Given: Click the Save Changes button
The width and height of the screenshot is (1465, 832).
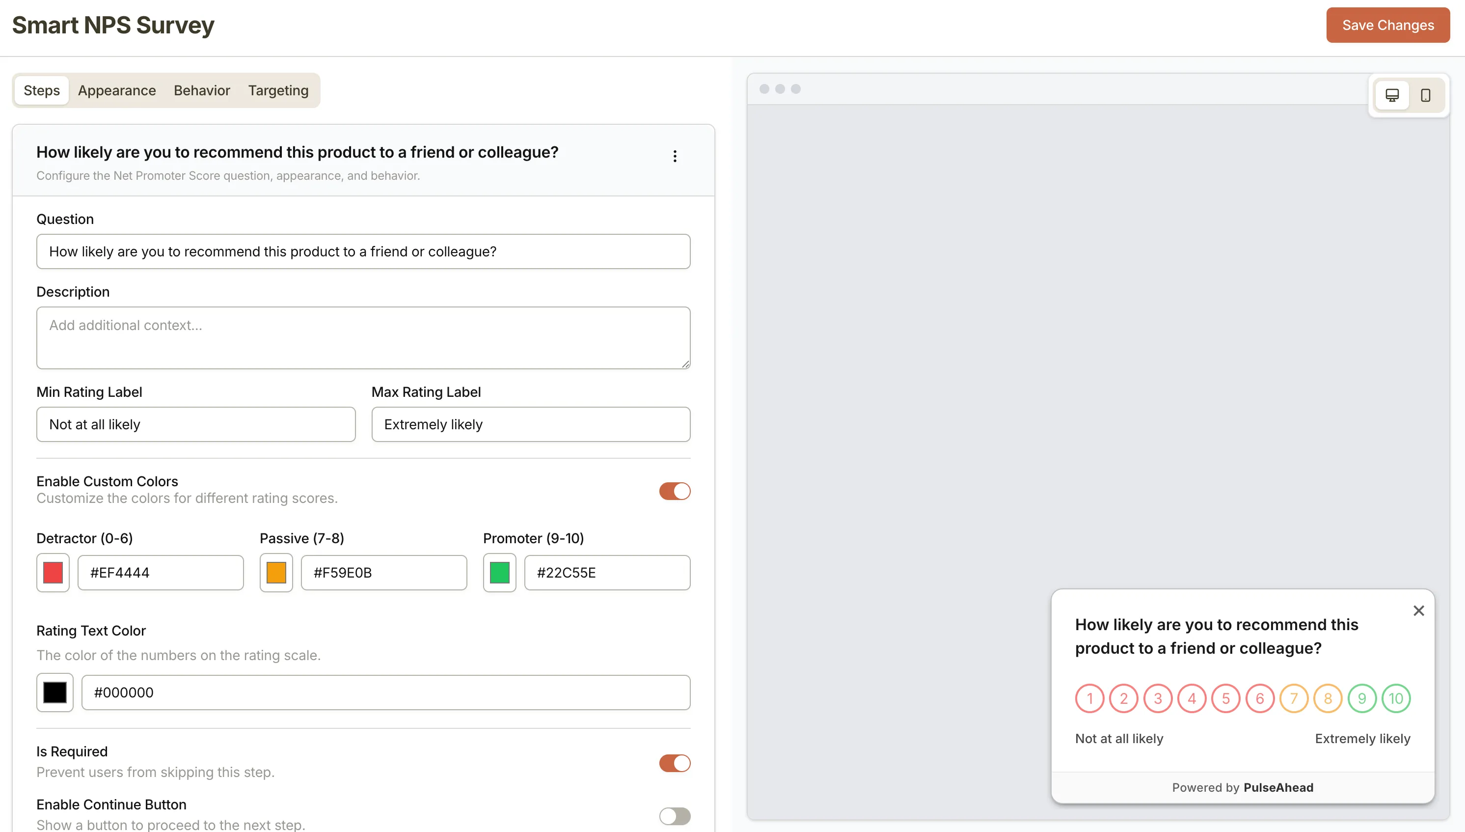Looking at the screenshot, I should [x=1388, y=25].
